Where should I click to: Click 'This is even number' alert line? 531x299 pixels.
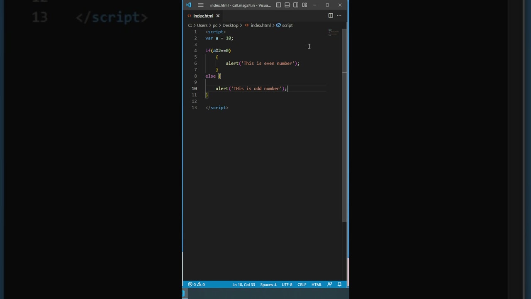pos(263,64)
